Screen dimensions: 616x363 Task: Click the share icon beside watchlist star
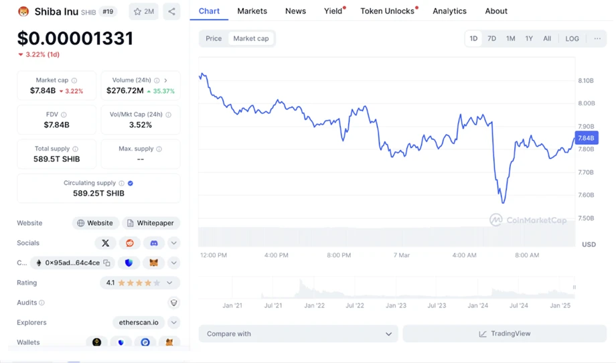pos(171,11)
